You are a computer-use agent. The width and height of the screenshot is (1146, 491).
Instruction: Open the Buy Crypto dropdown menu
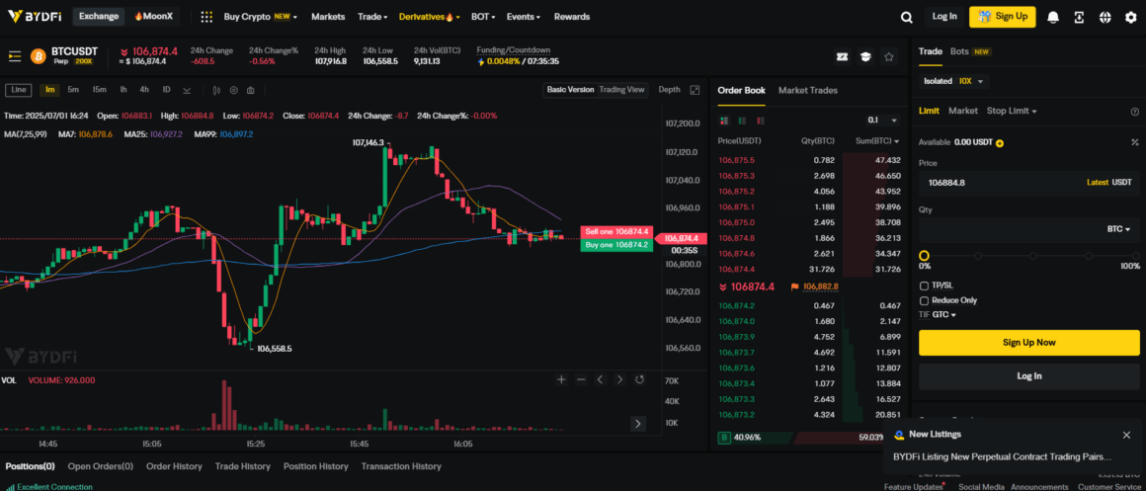click(260, 17)
